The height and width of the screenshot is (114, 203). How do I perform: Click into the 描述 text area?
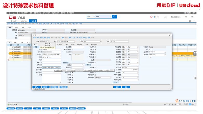click(51, 78)
